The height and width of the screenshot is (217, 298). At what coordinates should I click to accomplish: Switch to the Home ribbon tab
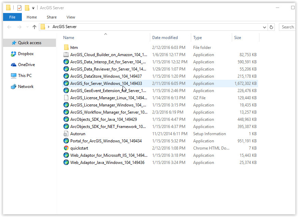click(32, 17)
